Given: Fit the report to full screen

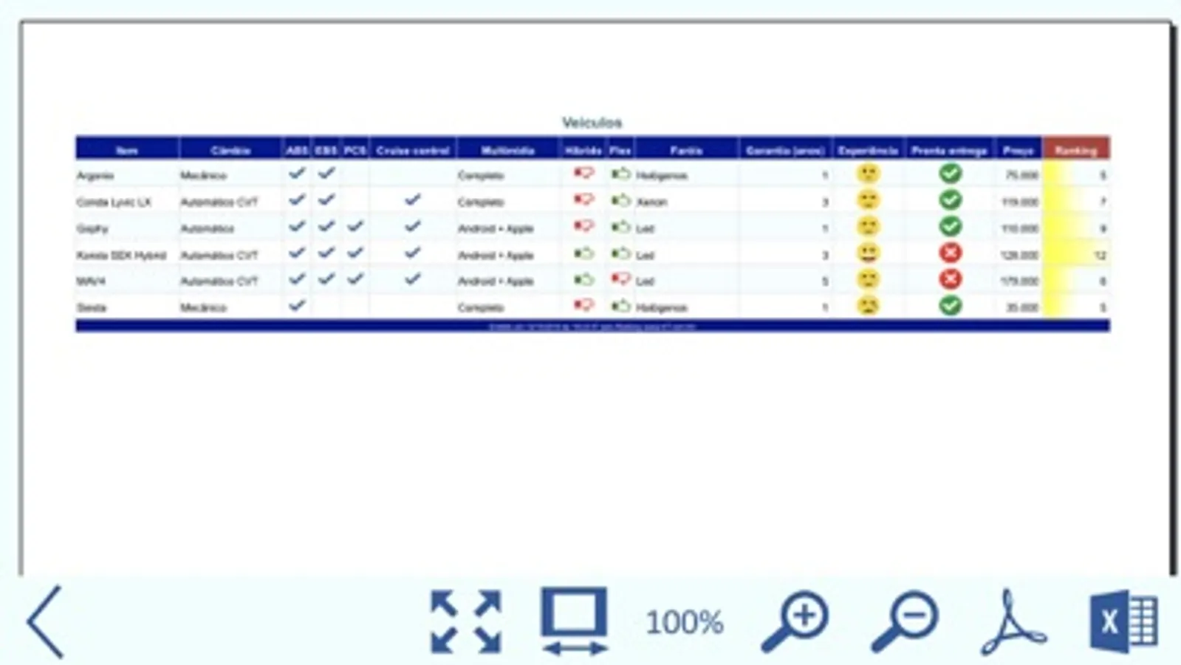Looking at the screenshot, I should click(466, 621).
